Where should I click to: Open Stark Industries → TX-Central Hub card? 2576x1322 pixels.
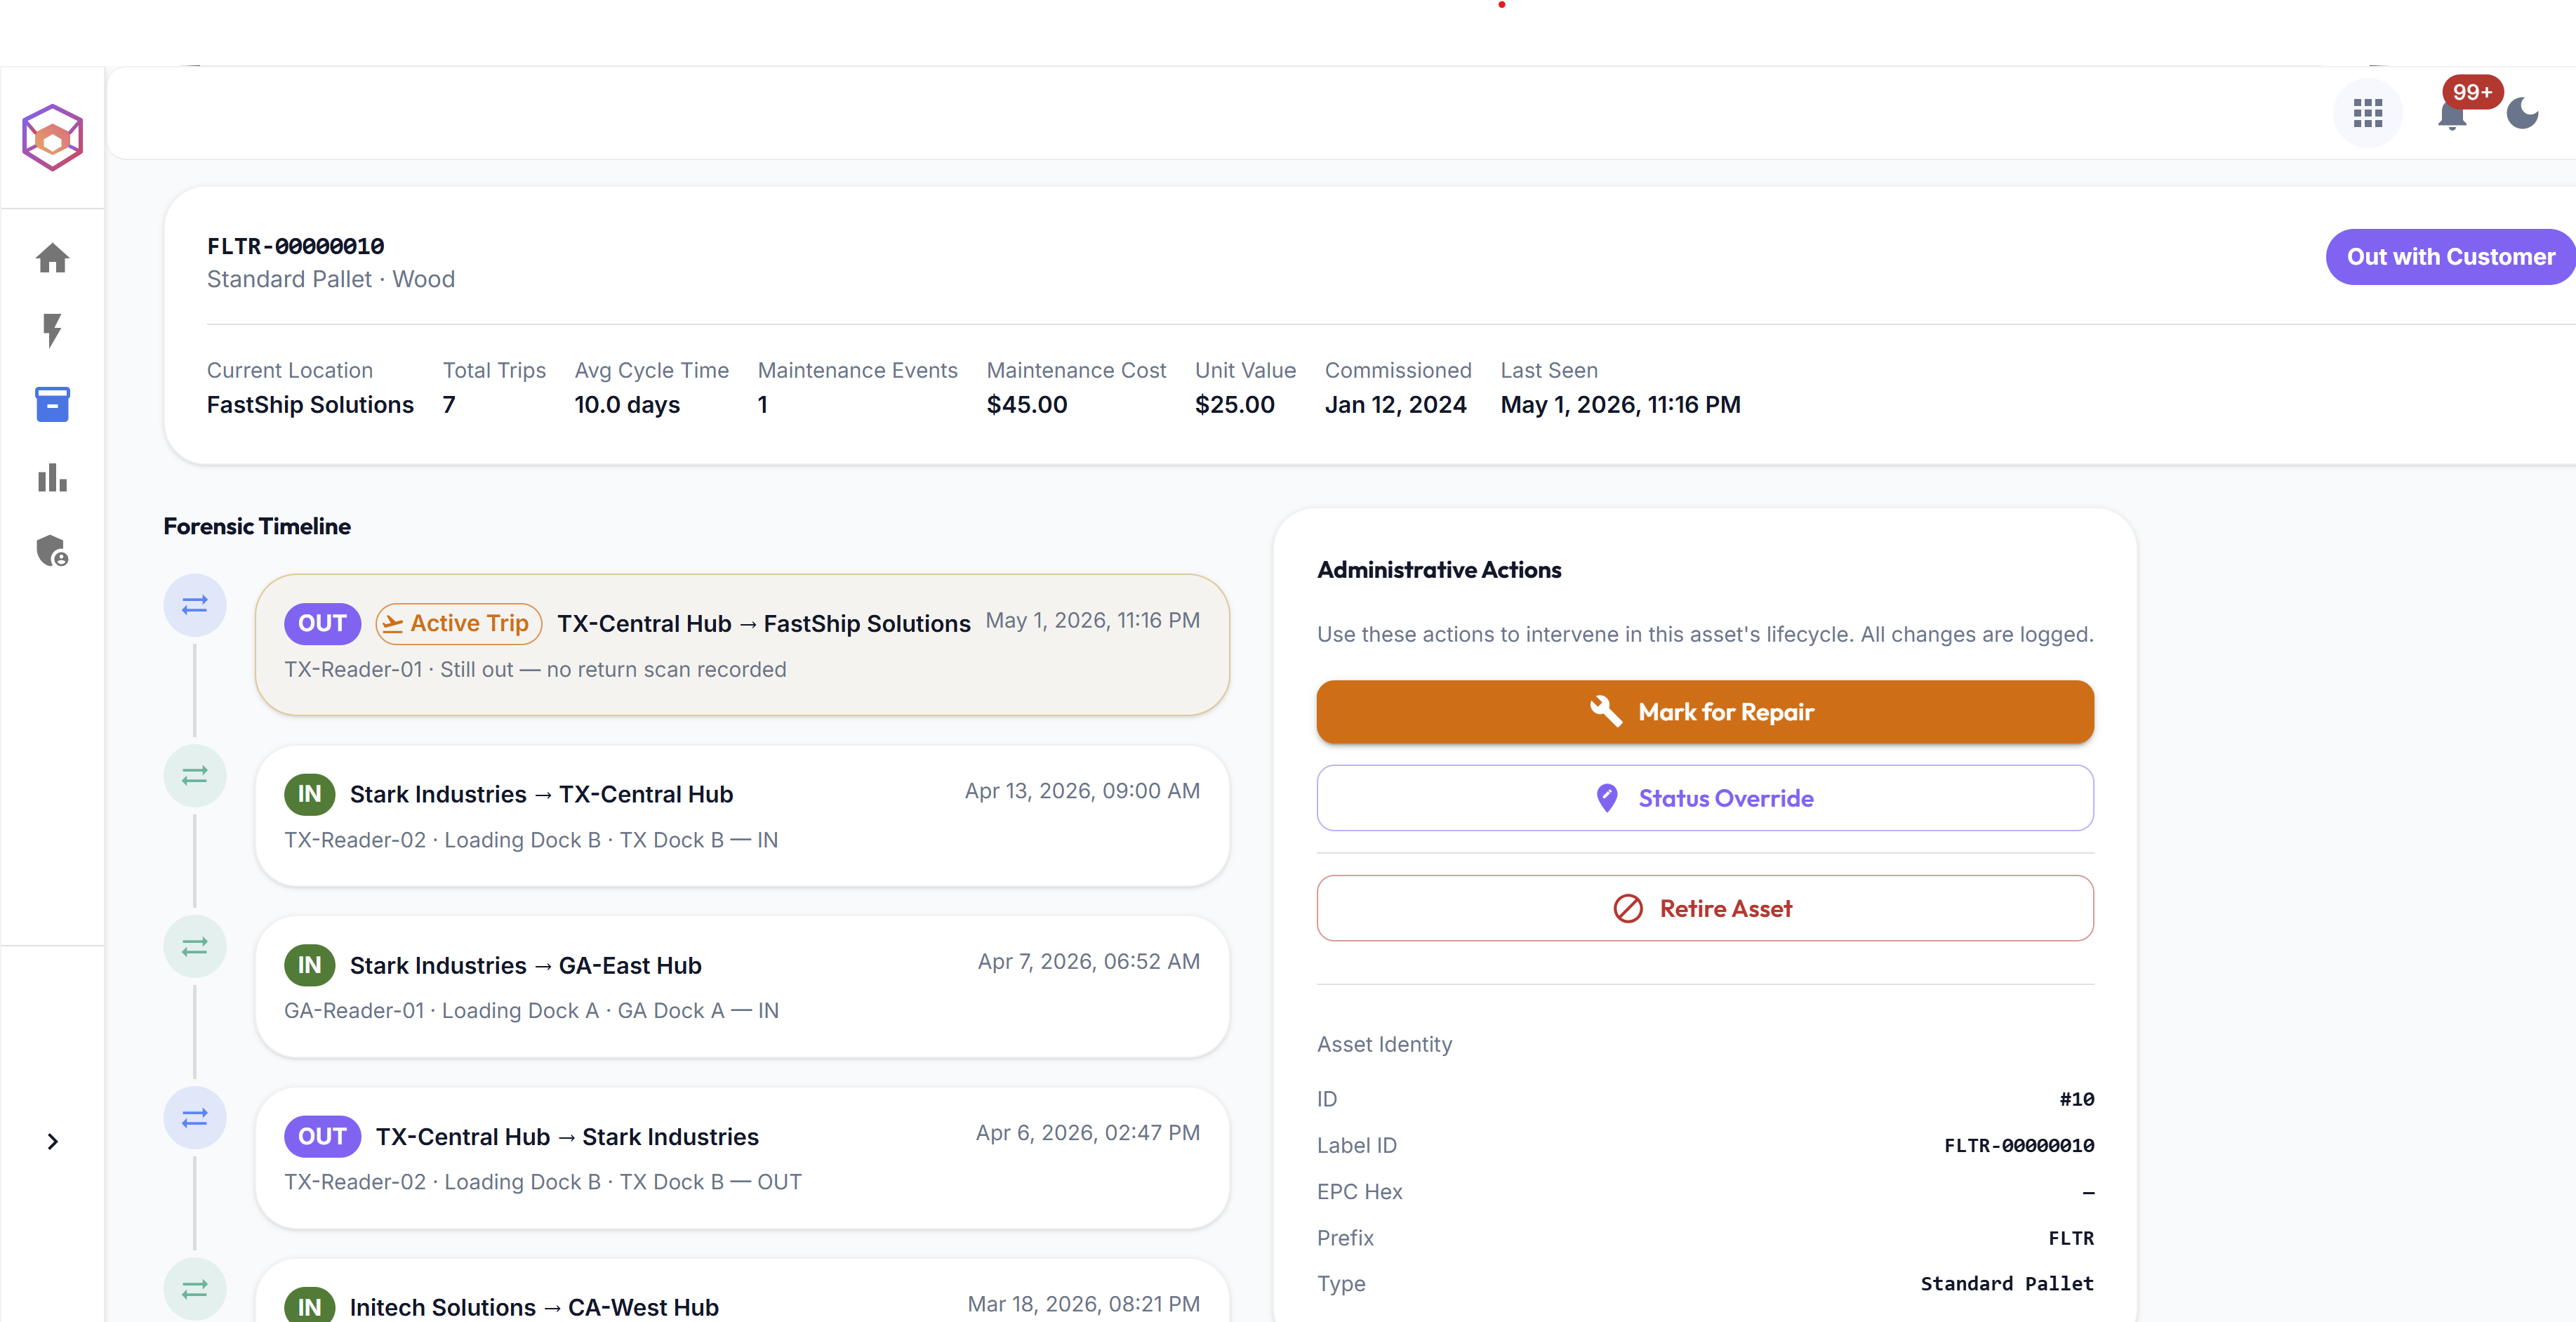coord(742,815)
